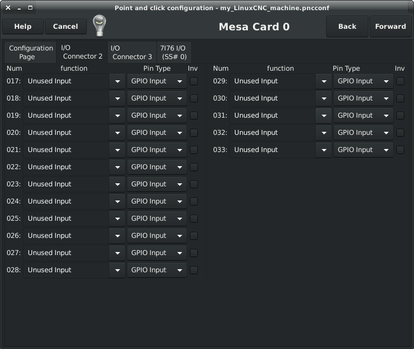Image resolution: width=414 pixels, height=349 pixels.
Task: Tick the Inv checkbox on pin 033
Action: coord(400,150)
